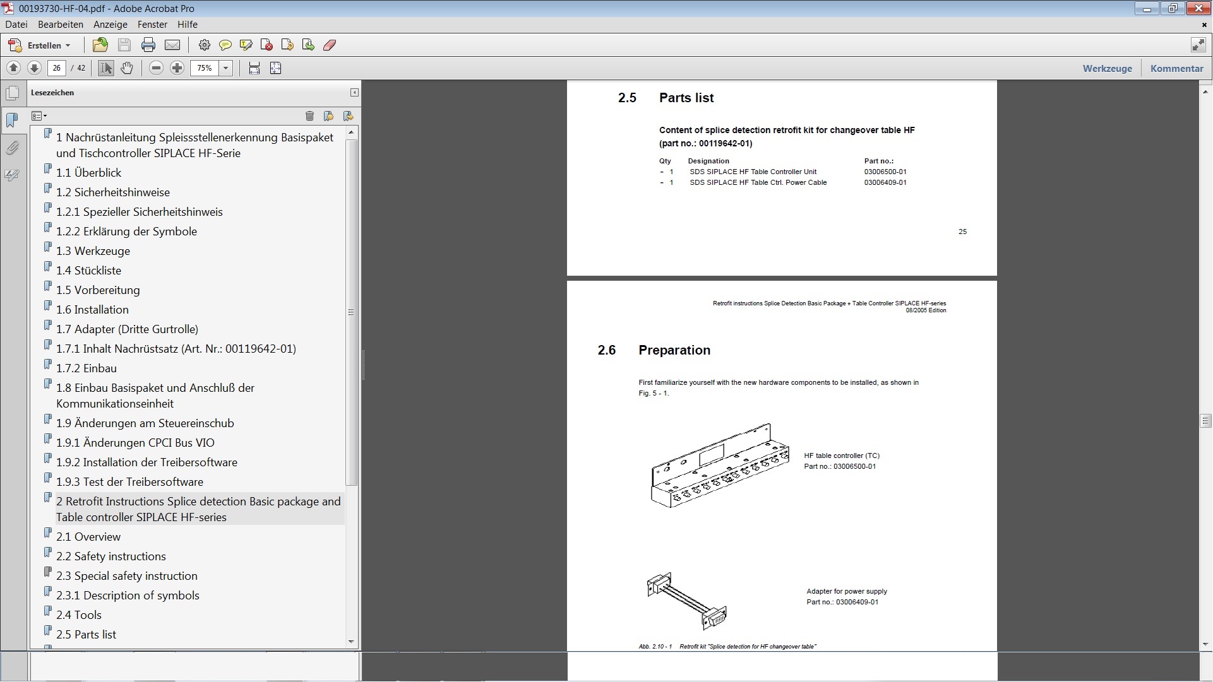Open the zoom percentage dropdown arrow

pos(226,68)
